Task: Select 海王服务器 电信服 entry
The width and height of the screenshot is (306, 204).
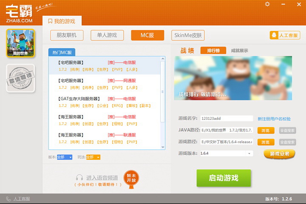Action: [105, 120]
